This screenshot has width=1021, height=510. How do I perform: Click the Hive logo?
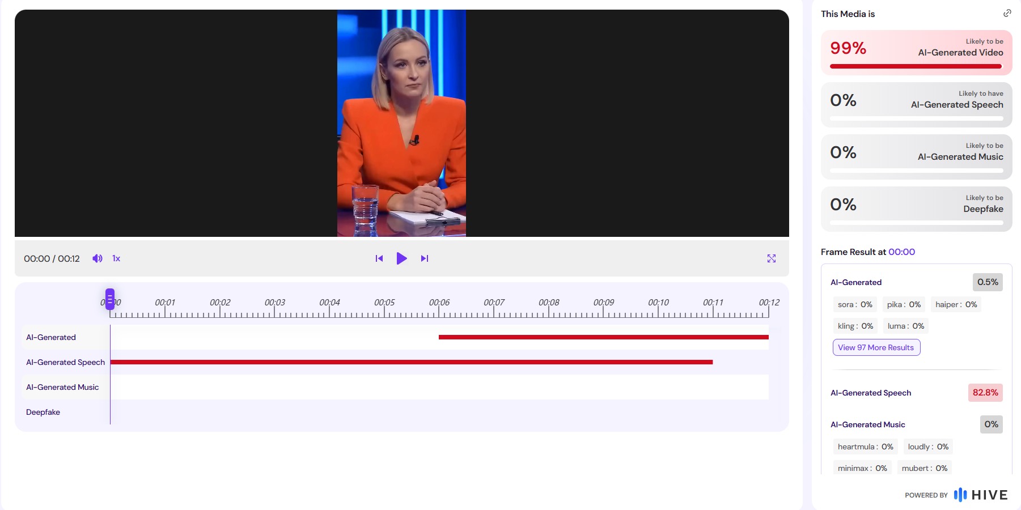click(x=981, y=495)
